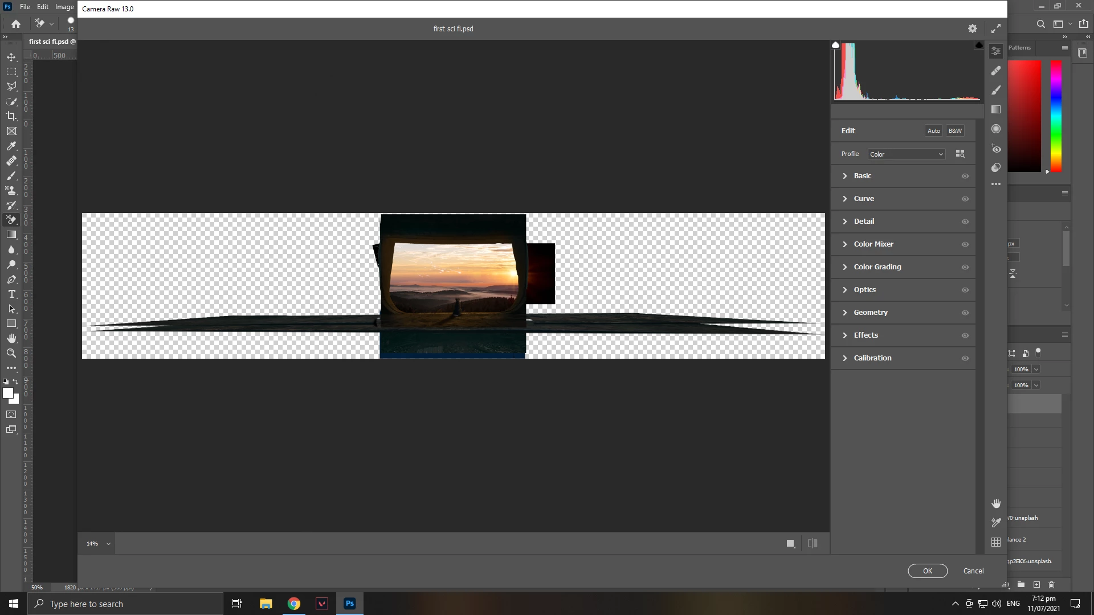Click the OK button
1094x615 pixels.
pos(928,571)
